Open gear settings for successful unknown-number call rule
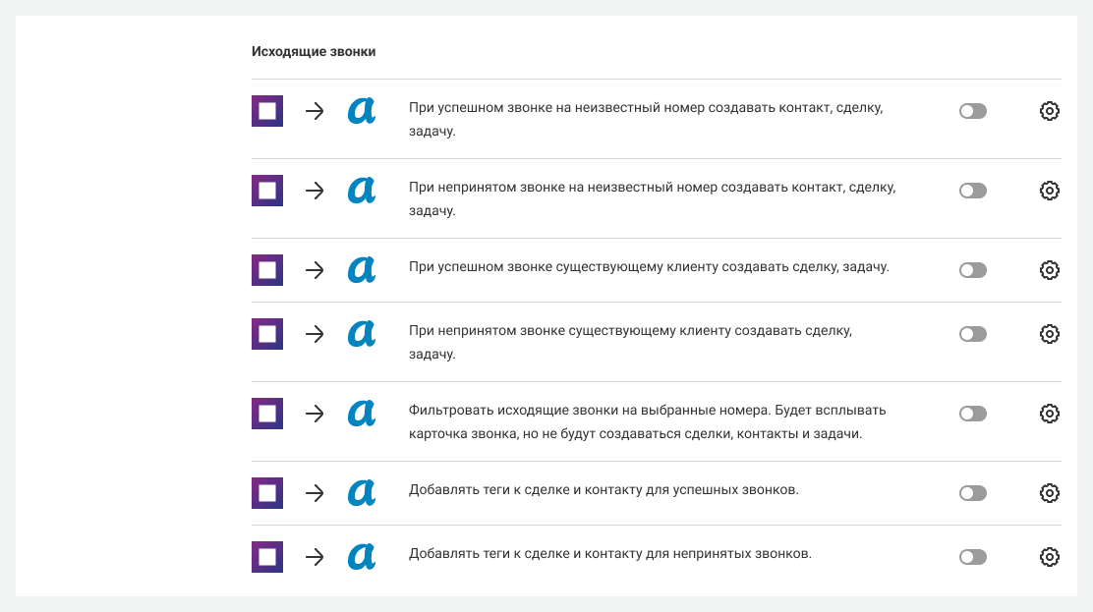Image resolution: width=1093 pixels, height=612 pixels. 1049,111
